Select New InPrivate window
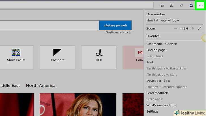 pos(162,20)
